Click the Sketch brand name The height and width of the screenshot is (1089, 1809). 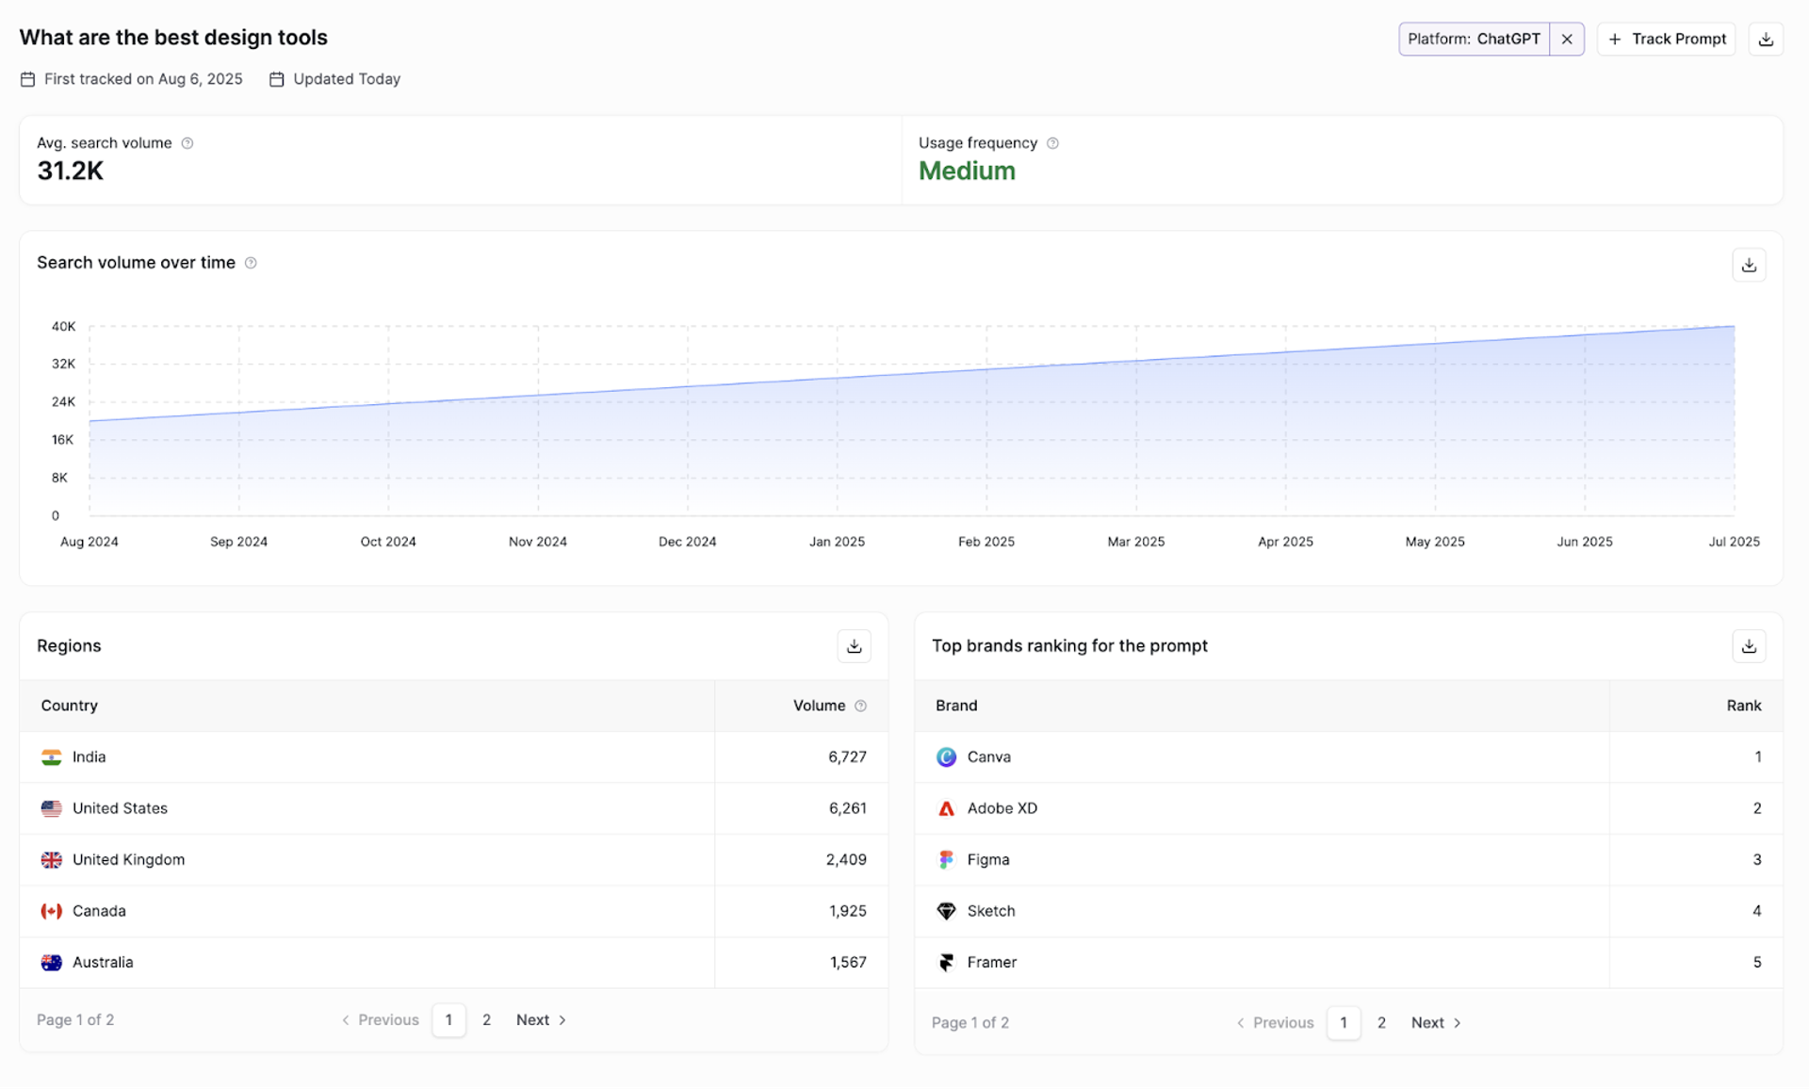pyautogui.click(x=991, y=911)
